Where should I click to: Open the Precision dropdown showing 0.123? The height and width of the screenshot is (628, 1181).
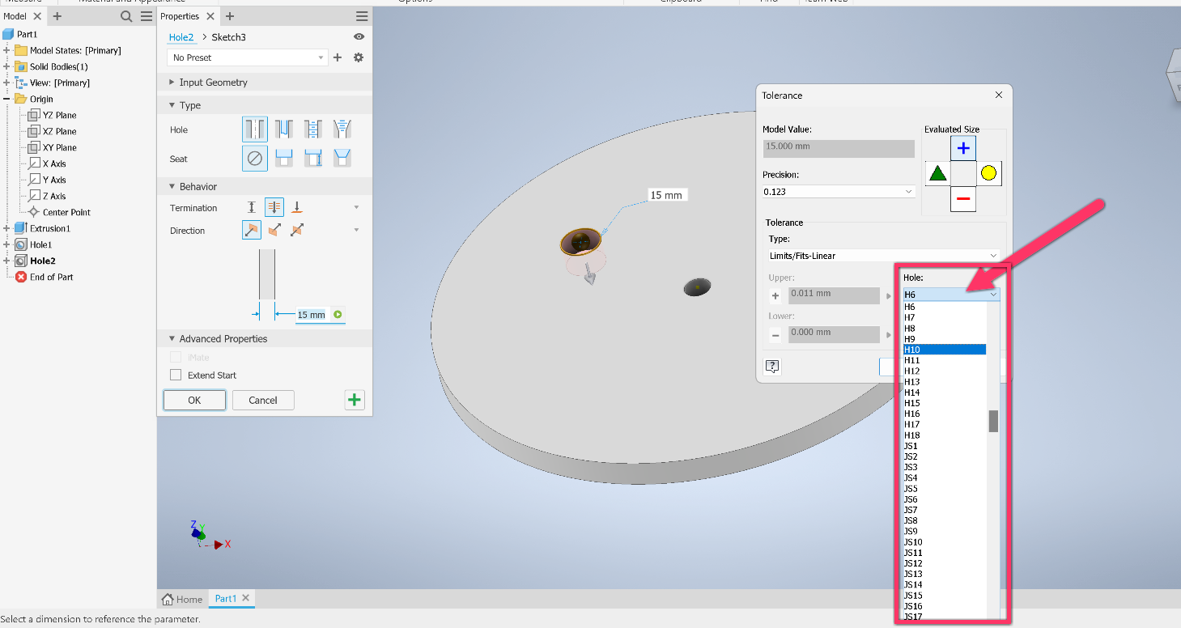(839, 192)
